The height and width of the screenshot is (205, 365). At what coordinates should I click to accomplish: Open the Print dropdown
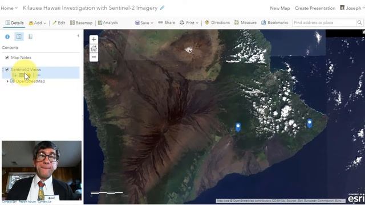[189, 23]
